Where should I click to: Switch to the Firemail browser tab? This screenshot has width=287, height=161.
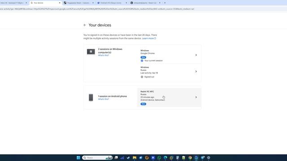coord(112,3)
